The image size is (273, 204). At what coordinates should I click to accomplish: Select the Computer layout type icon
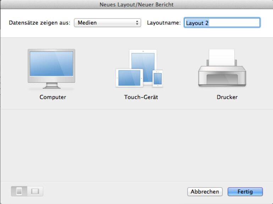pyautogui.click(x=51, y=69)
